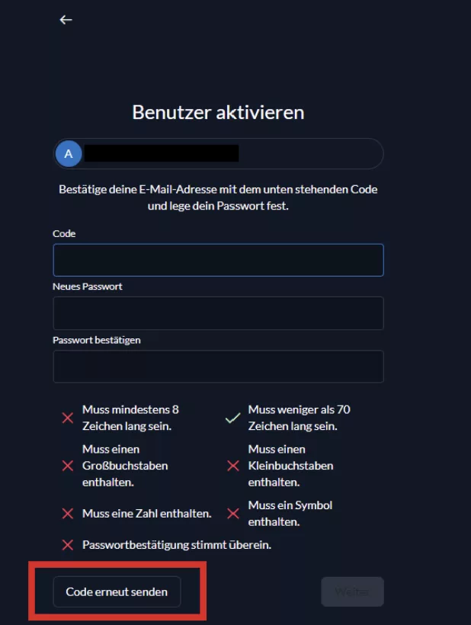This screenshot has height=625, width=471.
Task: Click the red X beside "Muss eine Zahl enthalten"
Action: 68,514
